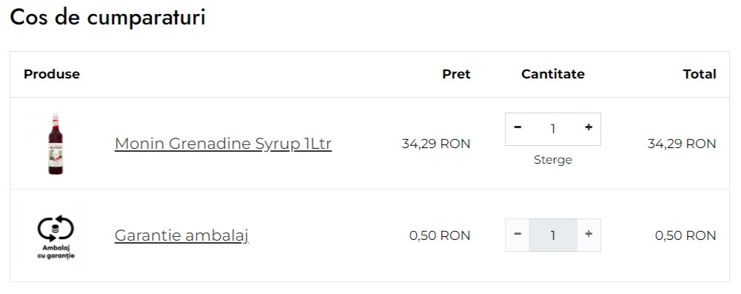The width and height of the screenshot is (741, 294).
Task: Open the Garantie ambalaj product link
Action: tap(181, 235)
